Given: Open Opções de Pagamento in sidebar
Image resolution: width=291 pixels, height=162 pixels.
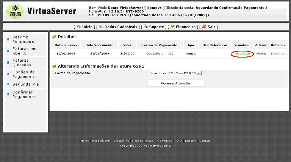Looking at the screenshot, I should (24, 74).
